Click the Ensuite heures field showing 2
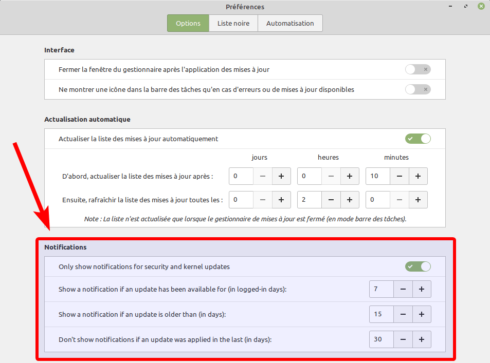This screenshot has width=490, height=363. click(310, 200)
